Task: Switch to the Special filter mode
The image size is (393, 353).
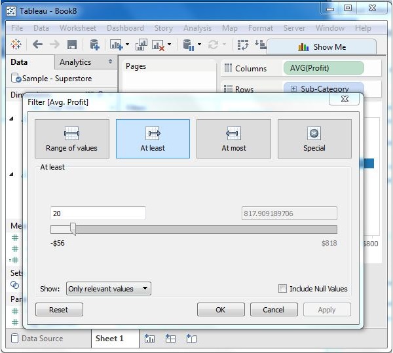Action: click(x=314, y=139)
